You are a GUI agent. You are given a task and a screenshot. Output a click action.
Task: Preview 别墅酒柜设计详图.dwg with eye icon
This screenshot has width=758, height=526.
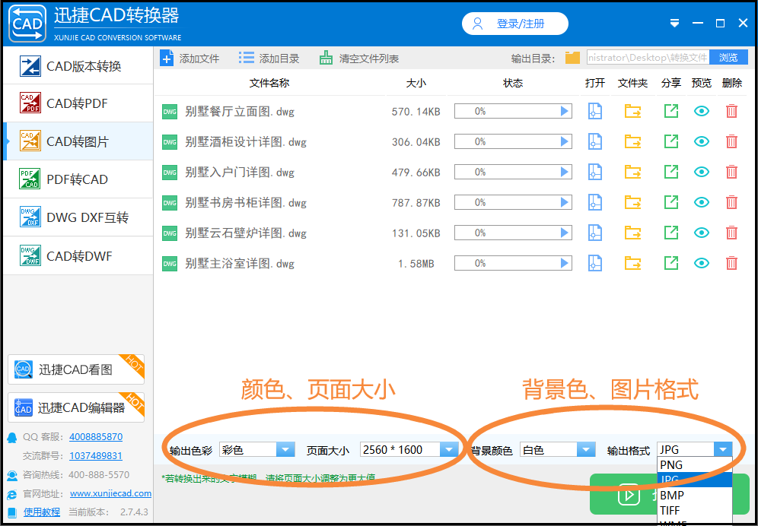pos(702,142)
